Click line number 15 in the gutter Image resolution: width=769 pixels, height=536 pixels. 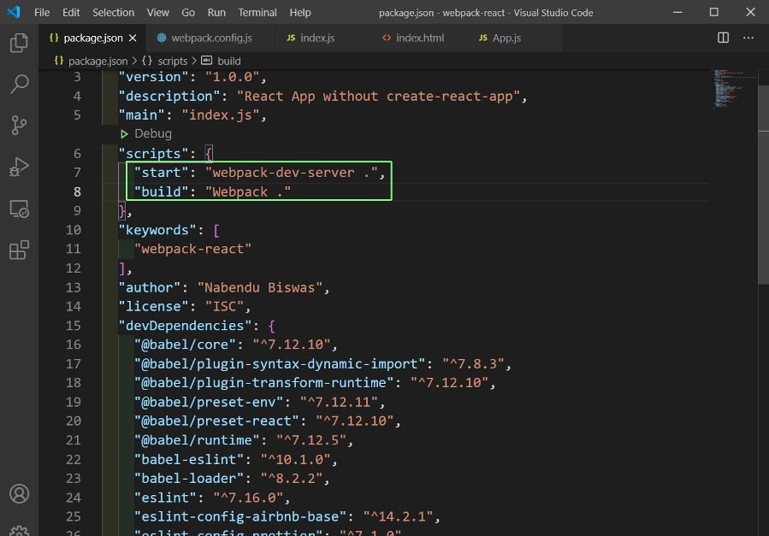(x=73, y=326)
